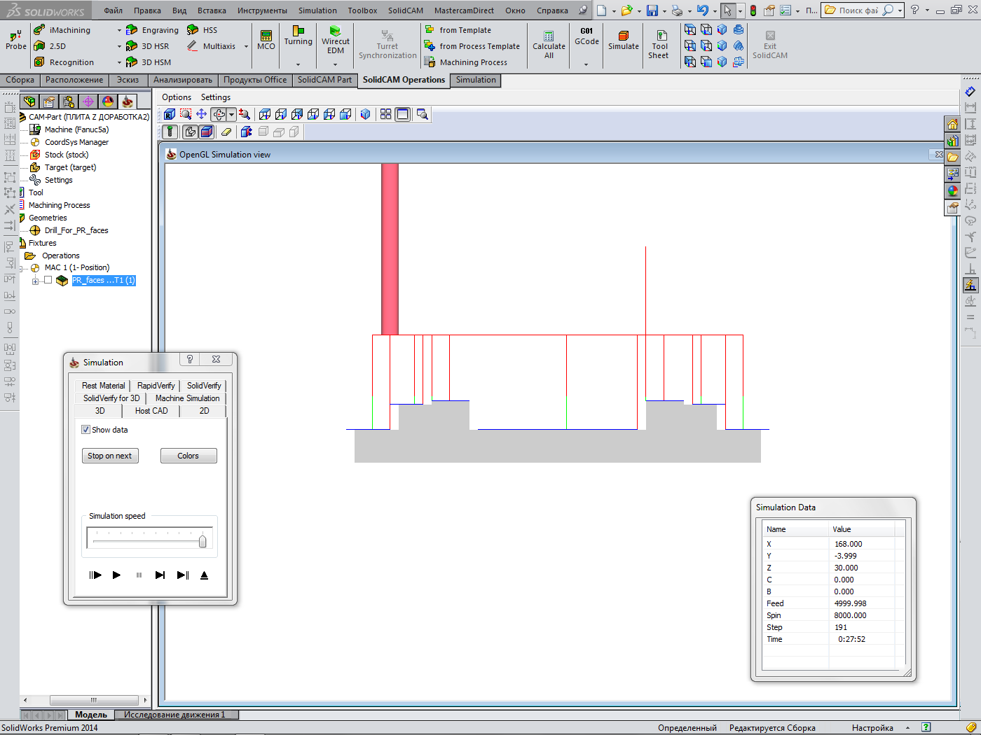This screenshot has height=735, width=981.
Task: Click the eject/exit simulation control
Action: pos(204,575)
